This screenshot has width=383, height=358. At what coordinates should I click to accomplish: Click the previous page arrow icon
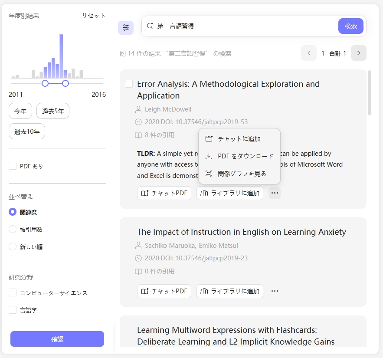click(309, 53)
